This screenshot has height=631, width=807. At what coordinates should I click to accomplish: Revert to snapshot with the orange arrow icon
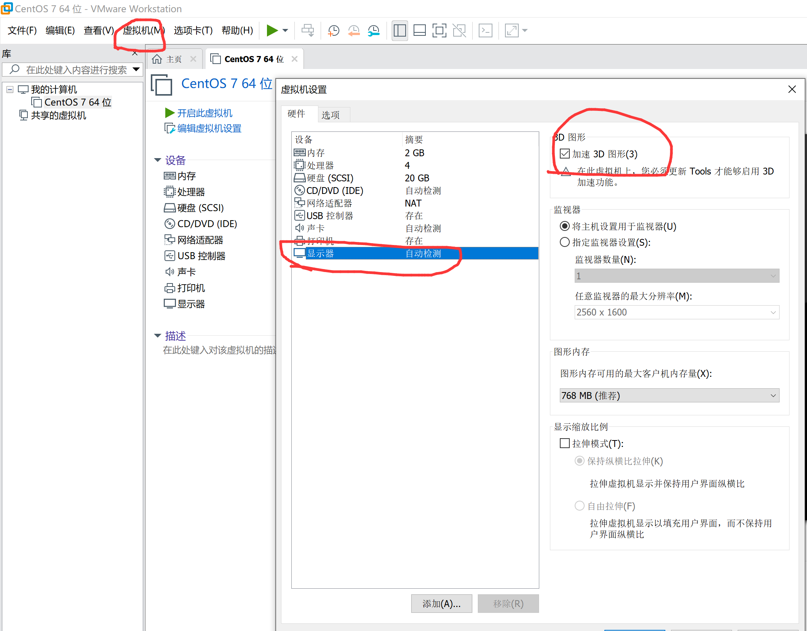pyautogui.click(x=353, y=30)
